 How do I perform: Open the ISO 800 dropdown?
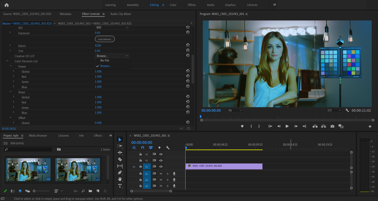click(x=112, y=28)
